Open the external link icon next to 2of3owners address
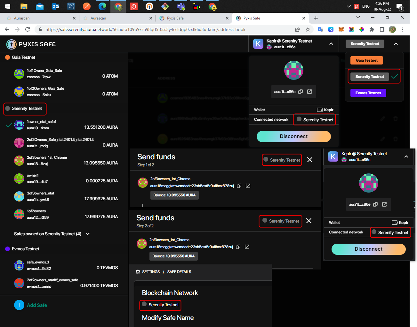Image resolution: width=417 pixels, height=327 pixels. click(248, 186)
